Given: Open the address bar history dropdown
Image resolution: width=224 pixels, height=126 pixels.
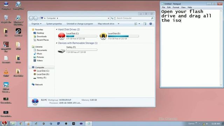Looking at the screenshot, I should click(108, 18).
